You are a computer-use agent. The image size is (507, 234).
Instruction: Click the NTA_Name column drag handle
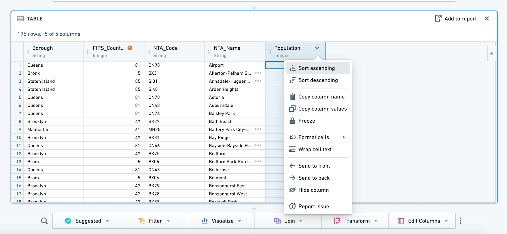[x=209, y=51]
